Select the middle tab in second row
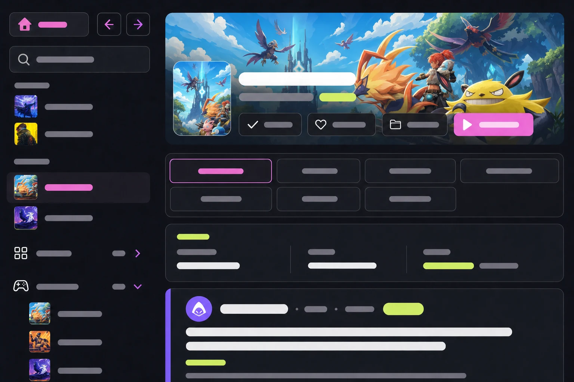Screen dimensions: 574x382 click(318, 199)
